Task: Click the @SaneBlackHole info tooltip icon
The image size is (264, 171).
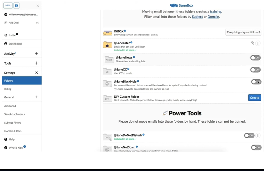Action: click(x=138, y=81)
